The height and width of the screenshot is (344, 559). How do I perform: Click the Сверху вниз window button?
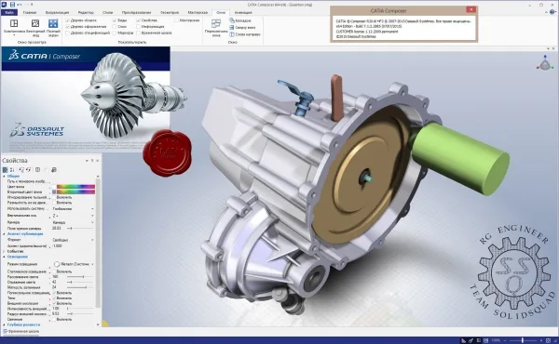tap(242, 27)
